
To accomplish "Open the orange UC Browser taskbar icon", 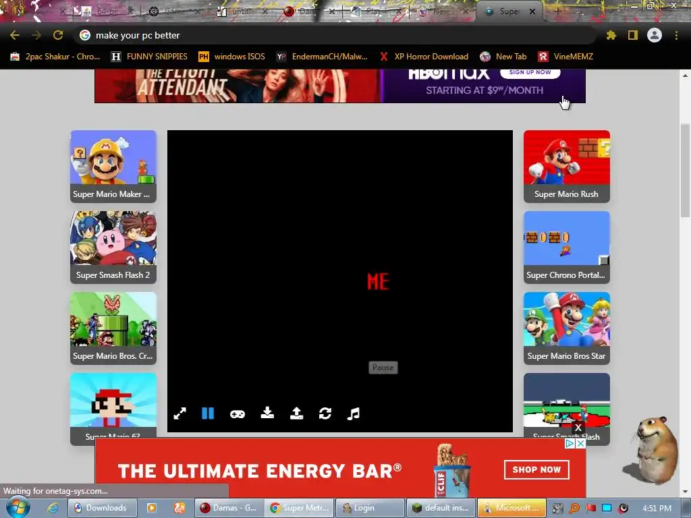I will tap(179, 508).
